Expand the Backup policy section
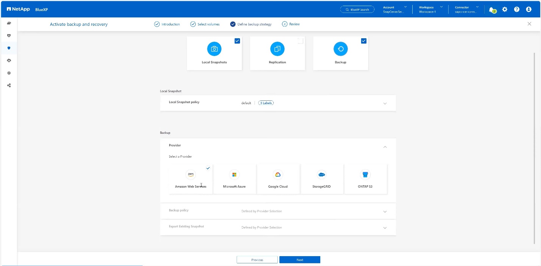The height and width of the screenshot is (266, 541). click(x=385, y=211)
